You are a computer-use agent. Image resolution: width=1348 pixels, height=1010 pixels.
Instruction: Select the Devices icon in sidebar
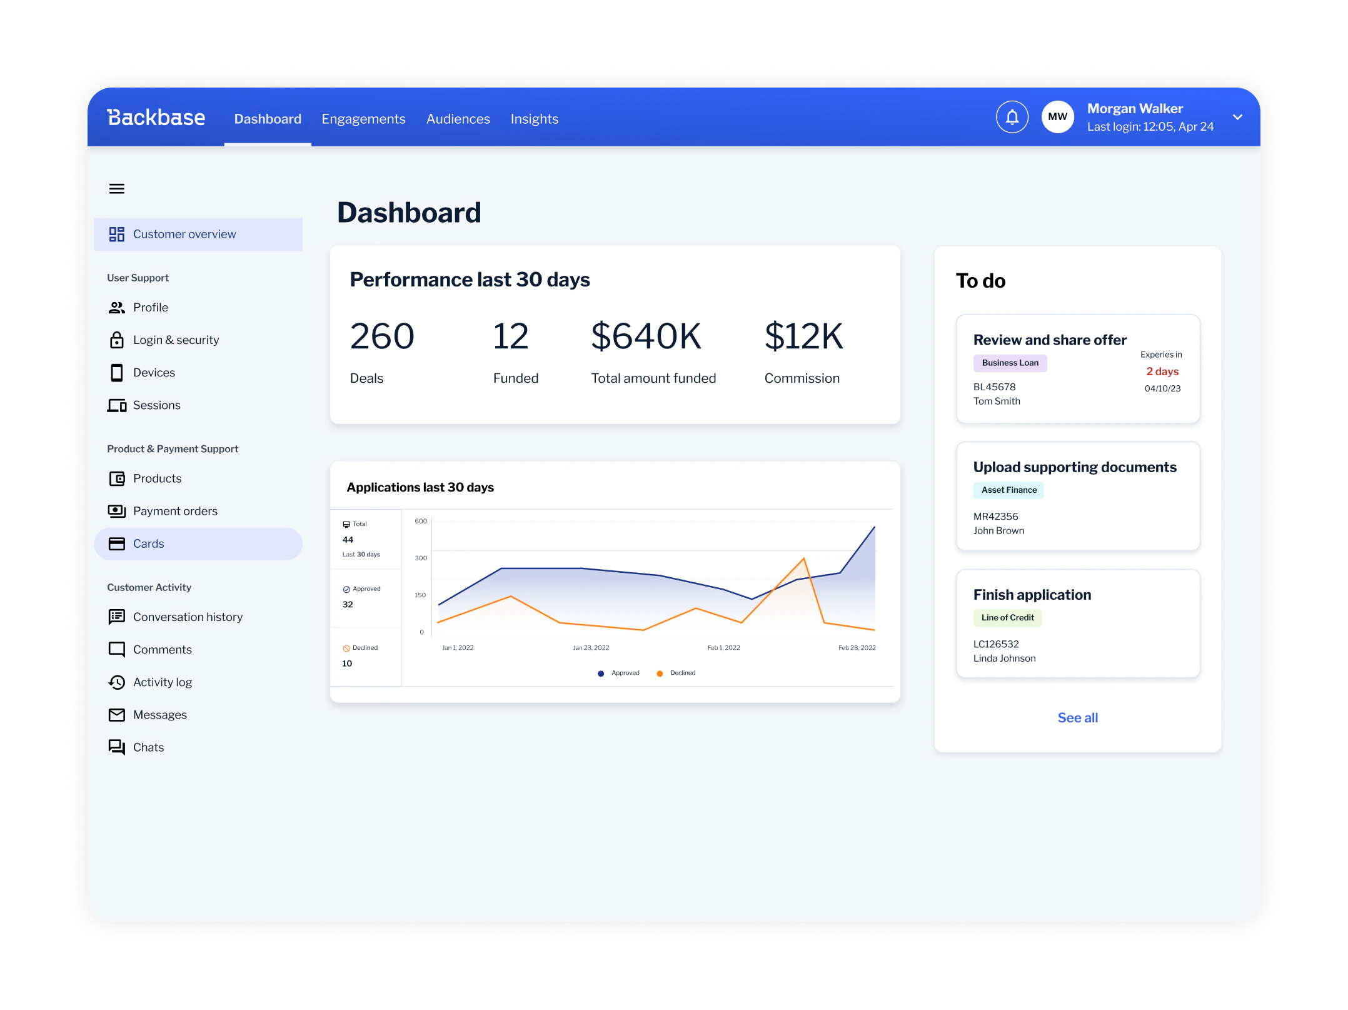pos(116,372)
